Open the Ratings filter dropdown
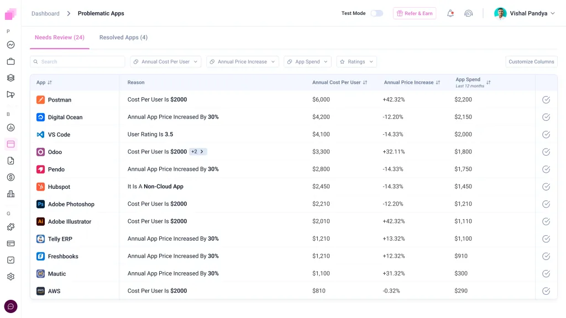 [x=357, y=62]
